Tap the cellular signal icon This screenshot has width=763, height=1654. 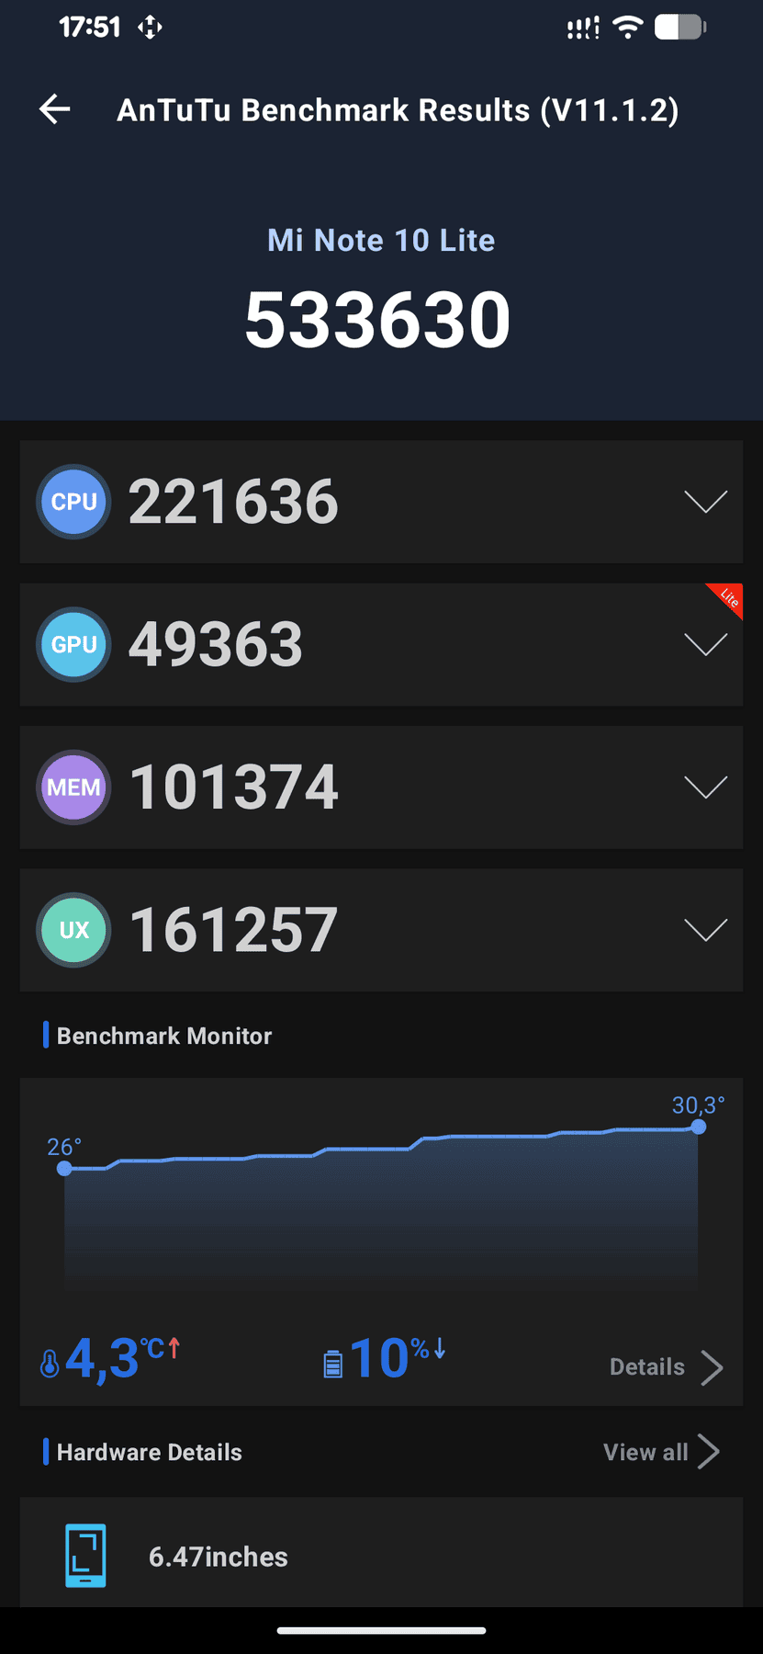tap(583, 28)
